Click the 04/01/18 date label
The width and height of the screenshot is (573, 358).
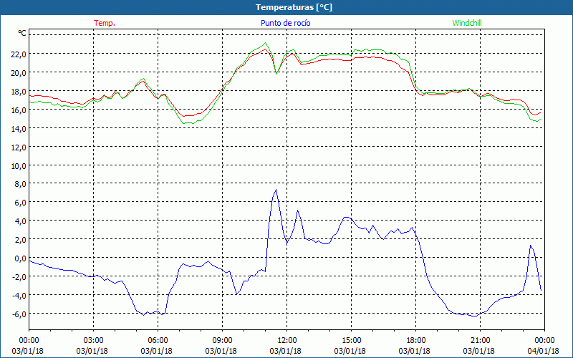coord(543,351)
